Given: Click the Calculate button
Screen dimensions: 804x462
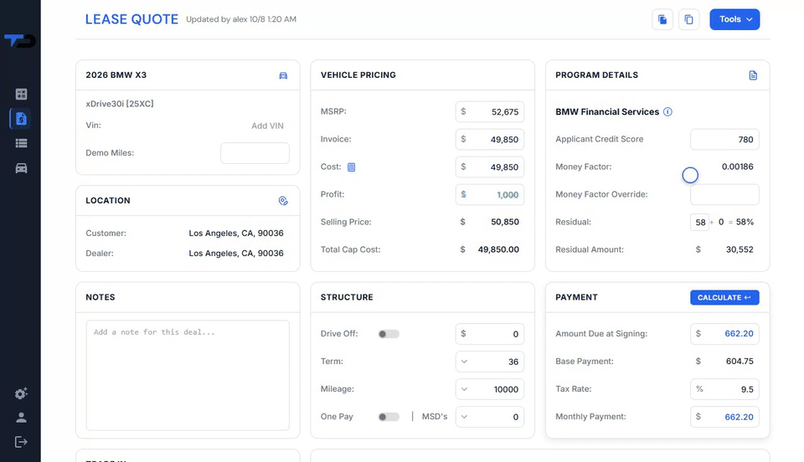Looking at the screenshot, I should [724, 298].
